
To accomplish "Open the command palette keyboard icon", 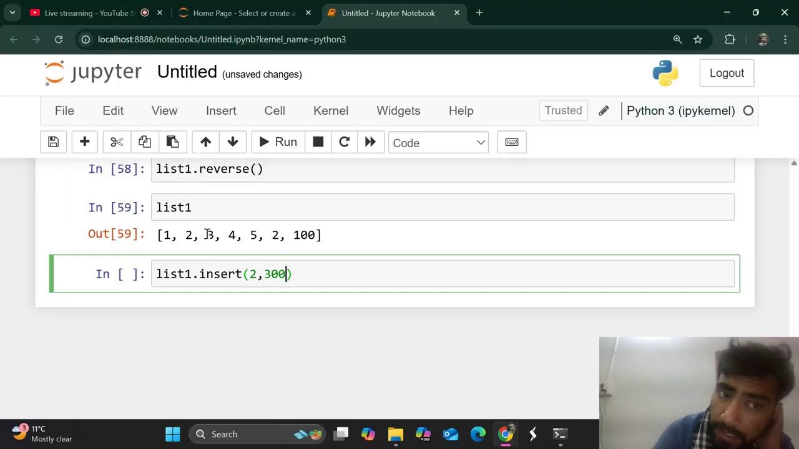I will (512, 142).
